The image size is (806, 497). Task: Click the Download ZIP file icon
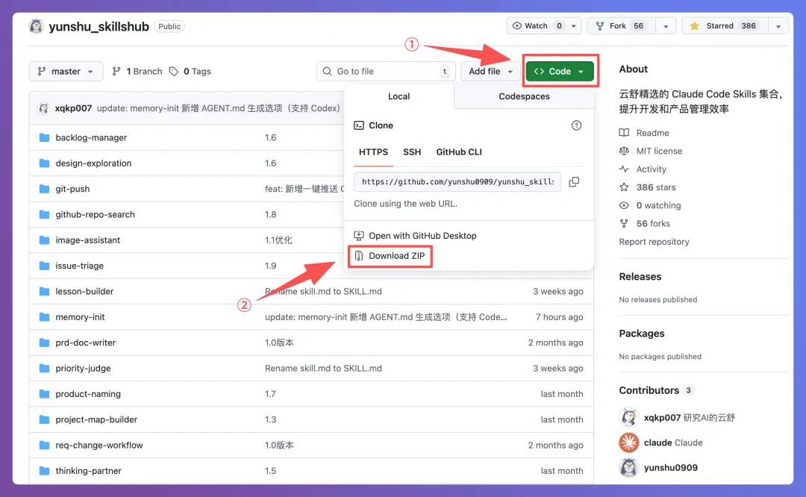pyautogui.click(x=359, y=256)
